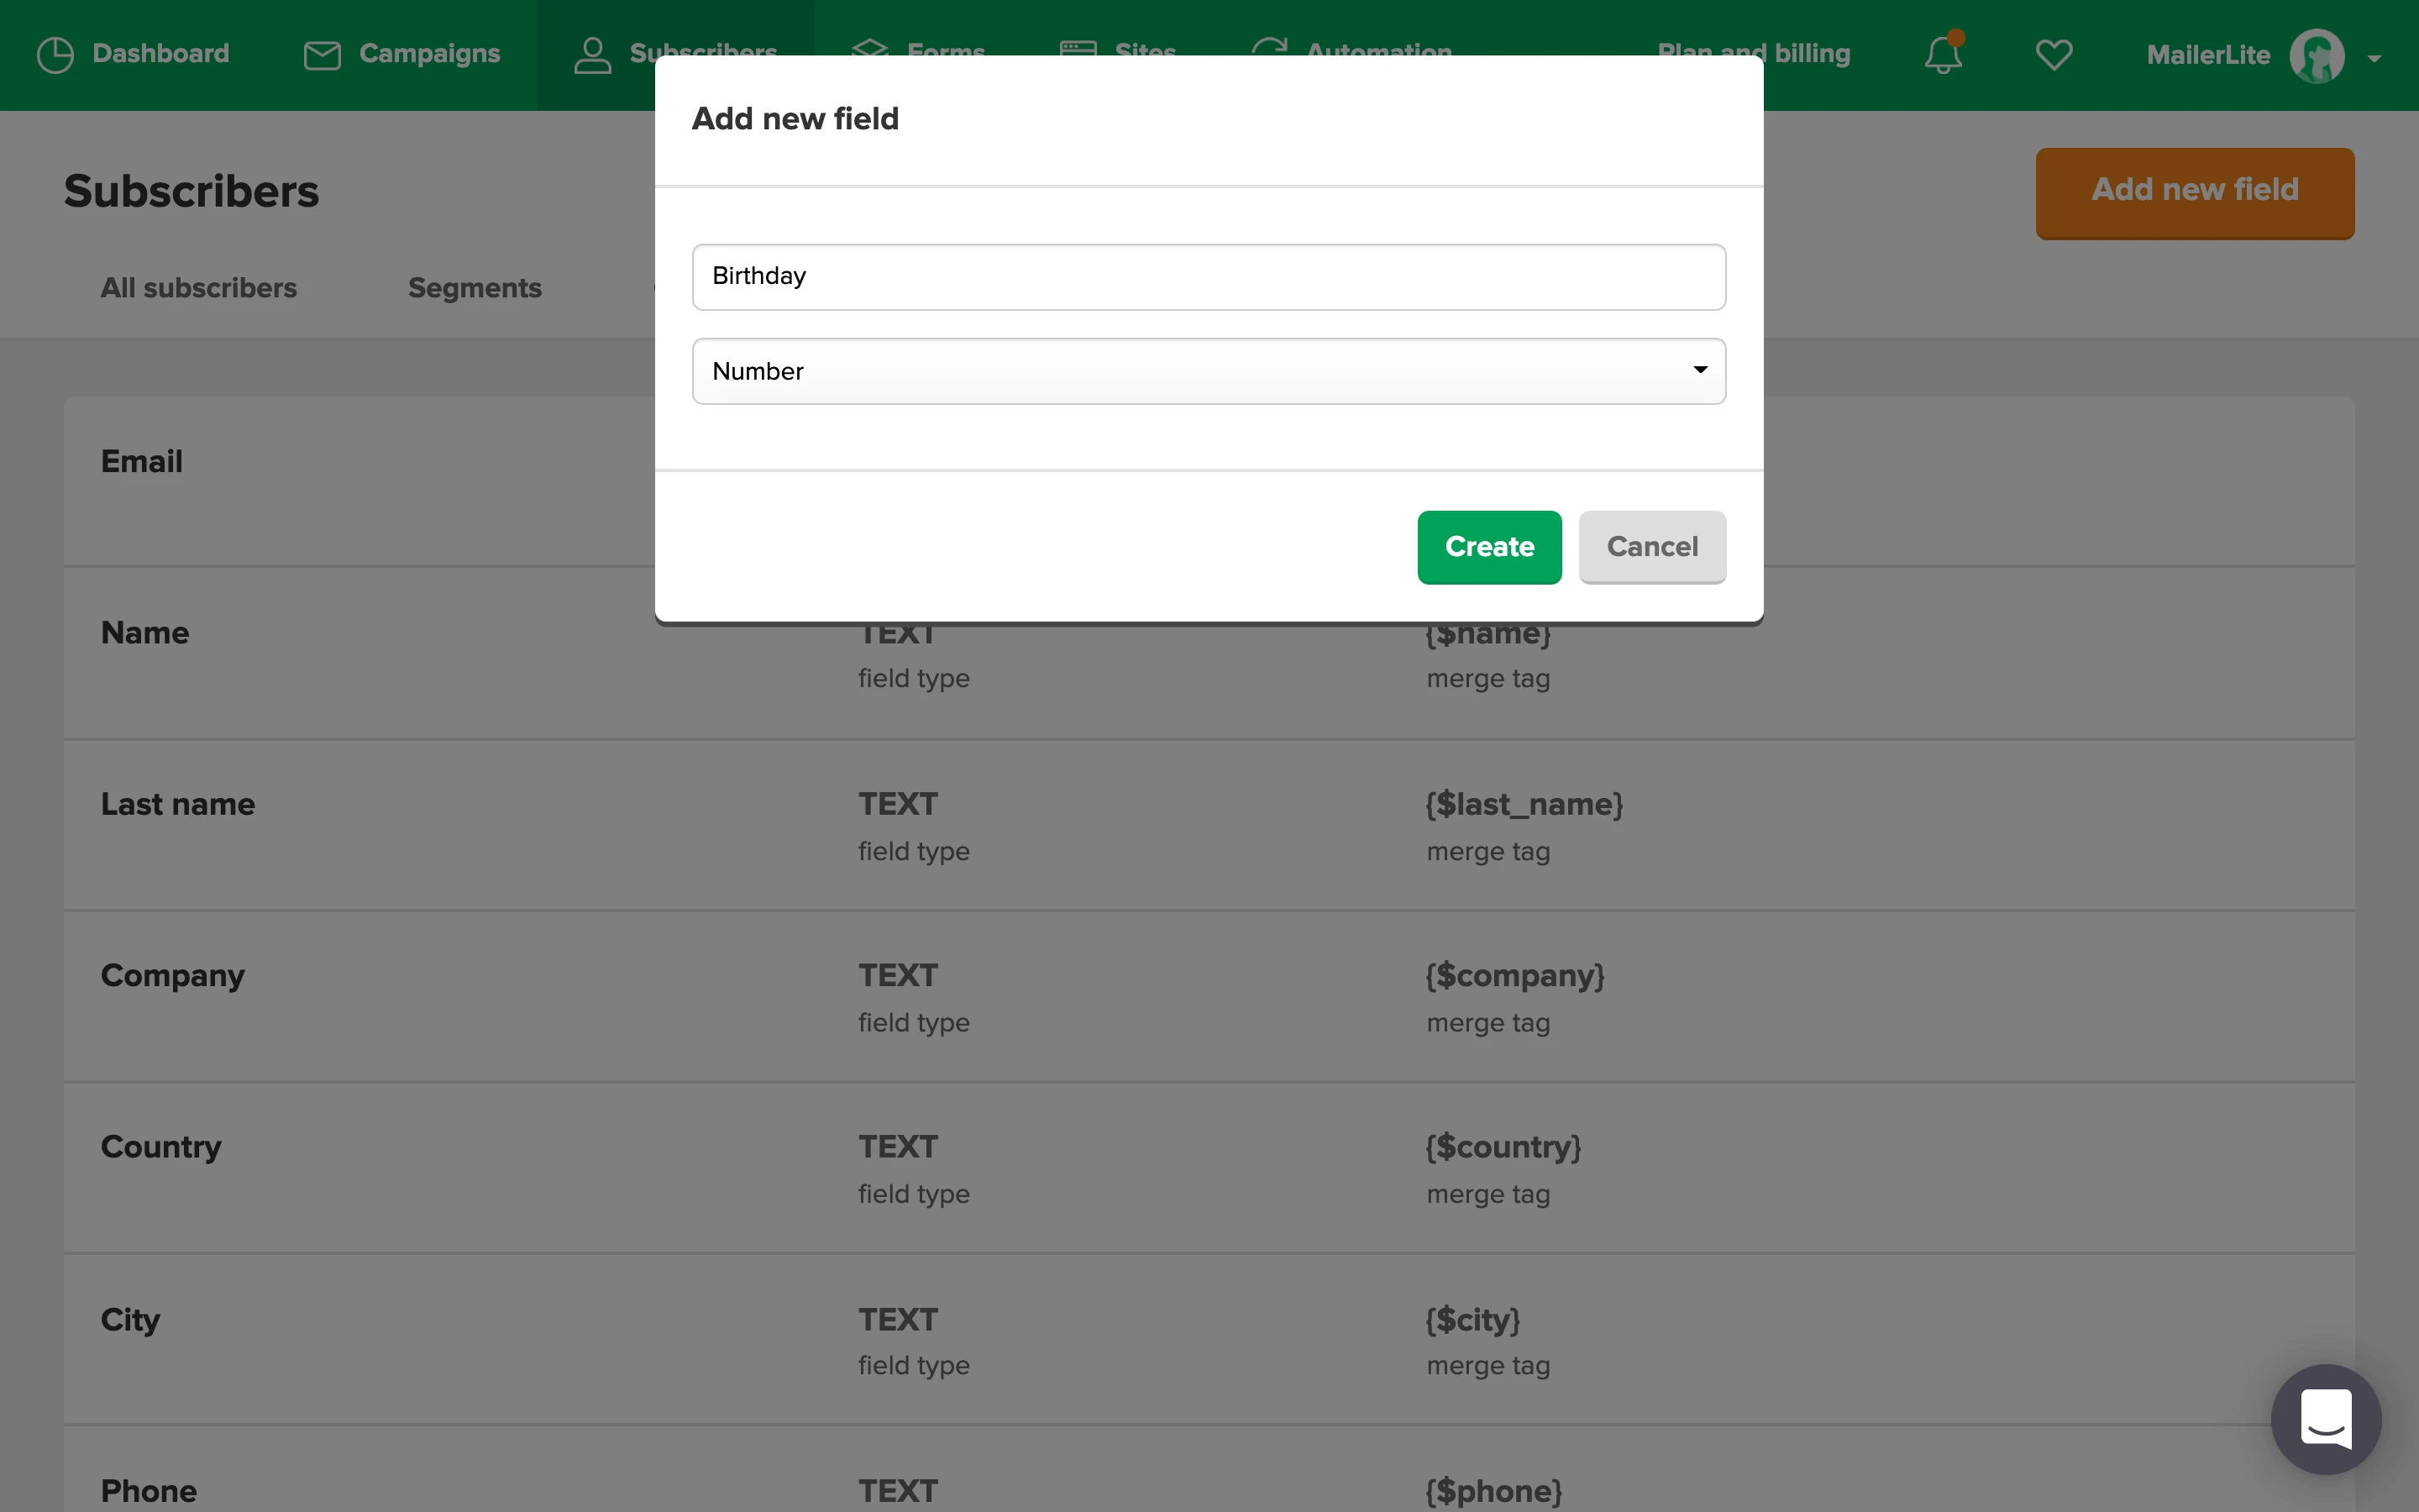This screenshot has height=1512, width=2419.
Task: Open the Campaigns menu item
Action: click(x=429, y=54)
